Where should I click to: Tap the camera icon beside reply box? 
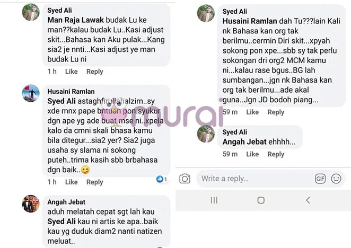185,179
